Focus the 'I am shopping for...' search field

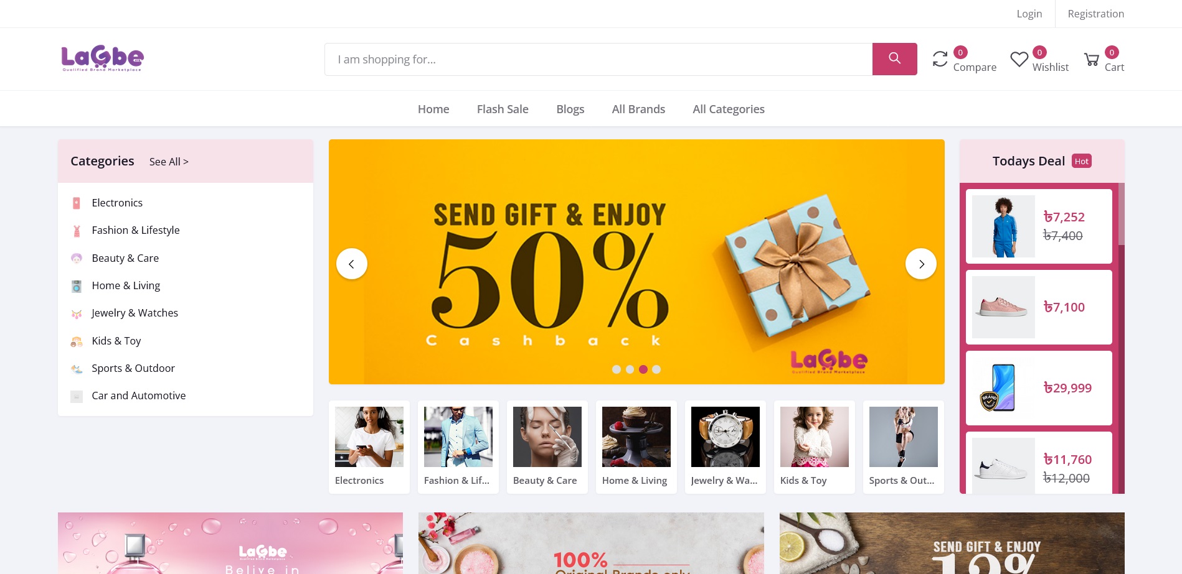(598, 59)
